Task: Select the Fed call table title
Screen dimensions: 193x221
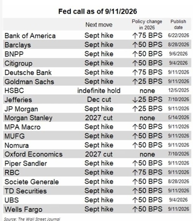Action: (x=98, y=11)
